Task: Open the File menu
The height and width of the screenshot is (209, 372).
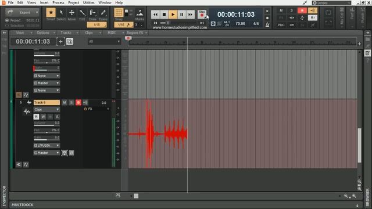Action: (x=10, y=2)
